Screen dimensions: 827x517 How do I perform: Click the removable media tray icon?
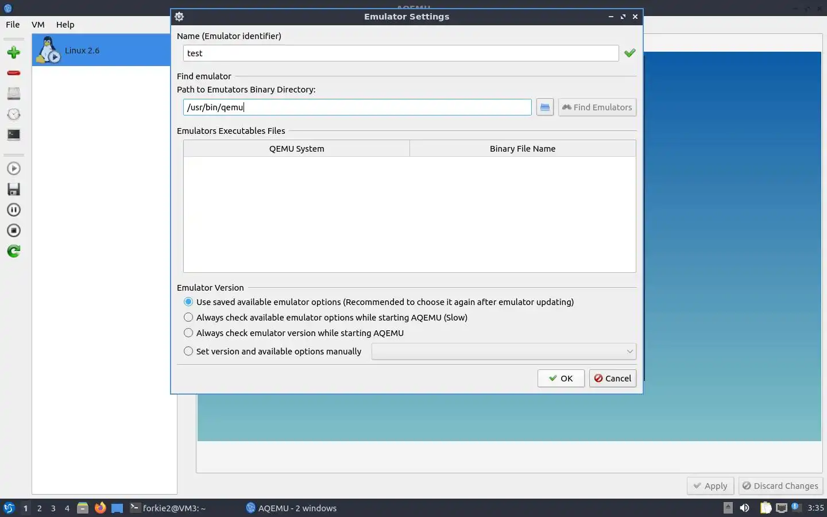(728, 507)
